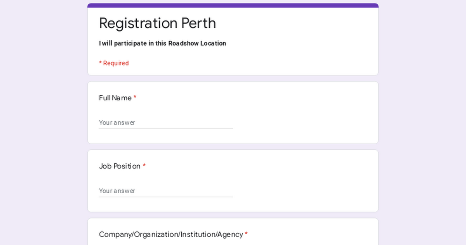The height and width of the screenshot is (245, 466).
Task: Click blank area right of the form title
Action: [x=295, y=23]
